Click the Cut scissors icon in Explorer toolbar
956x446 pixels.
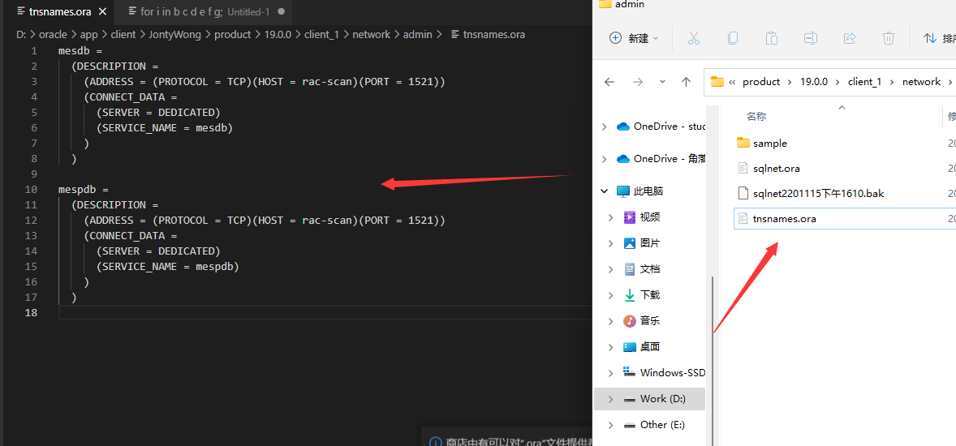click(x=693, y=38)
